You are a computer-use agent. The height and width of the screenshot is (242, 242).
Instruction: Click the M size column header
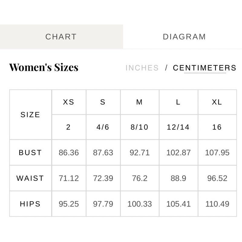point(139,102)
